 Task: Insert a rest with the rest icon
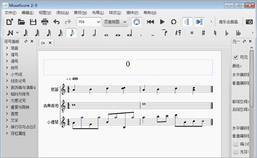tap(178, 33)
